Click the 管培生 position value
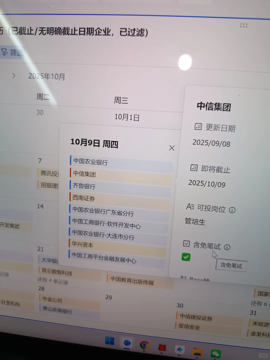 pos(195,221)
